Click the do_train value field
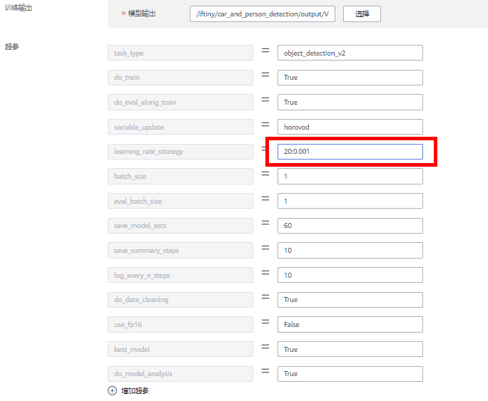488x401 pixels. 350,78
